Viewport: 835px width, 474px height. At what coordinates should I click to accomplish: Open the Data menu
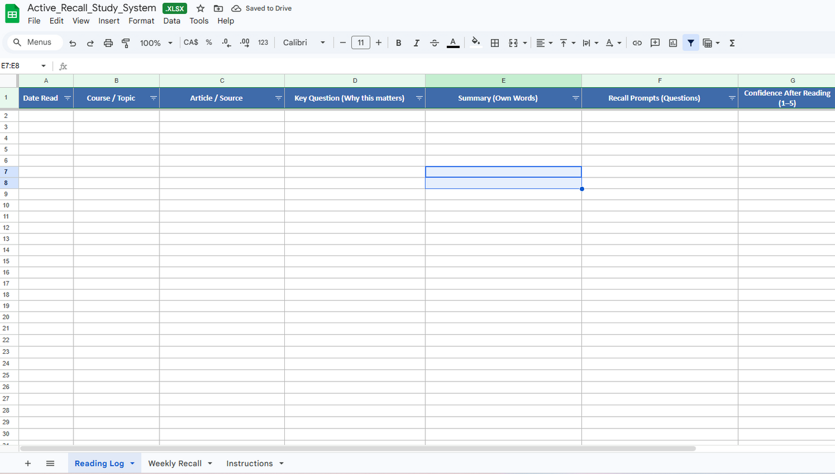(172, 21)
